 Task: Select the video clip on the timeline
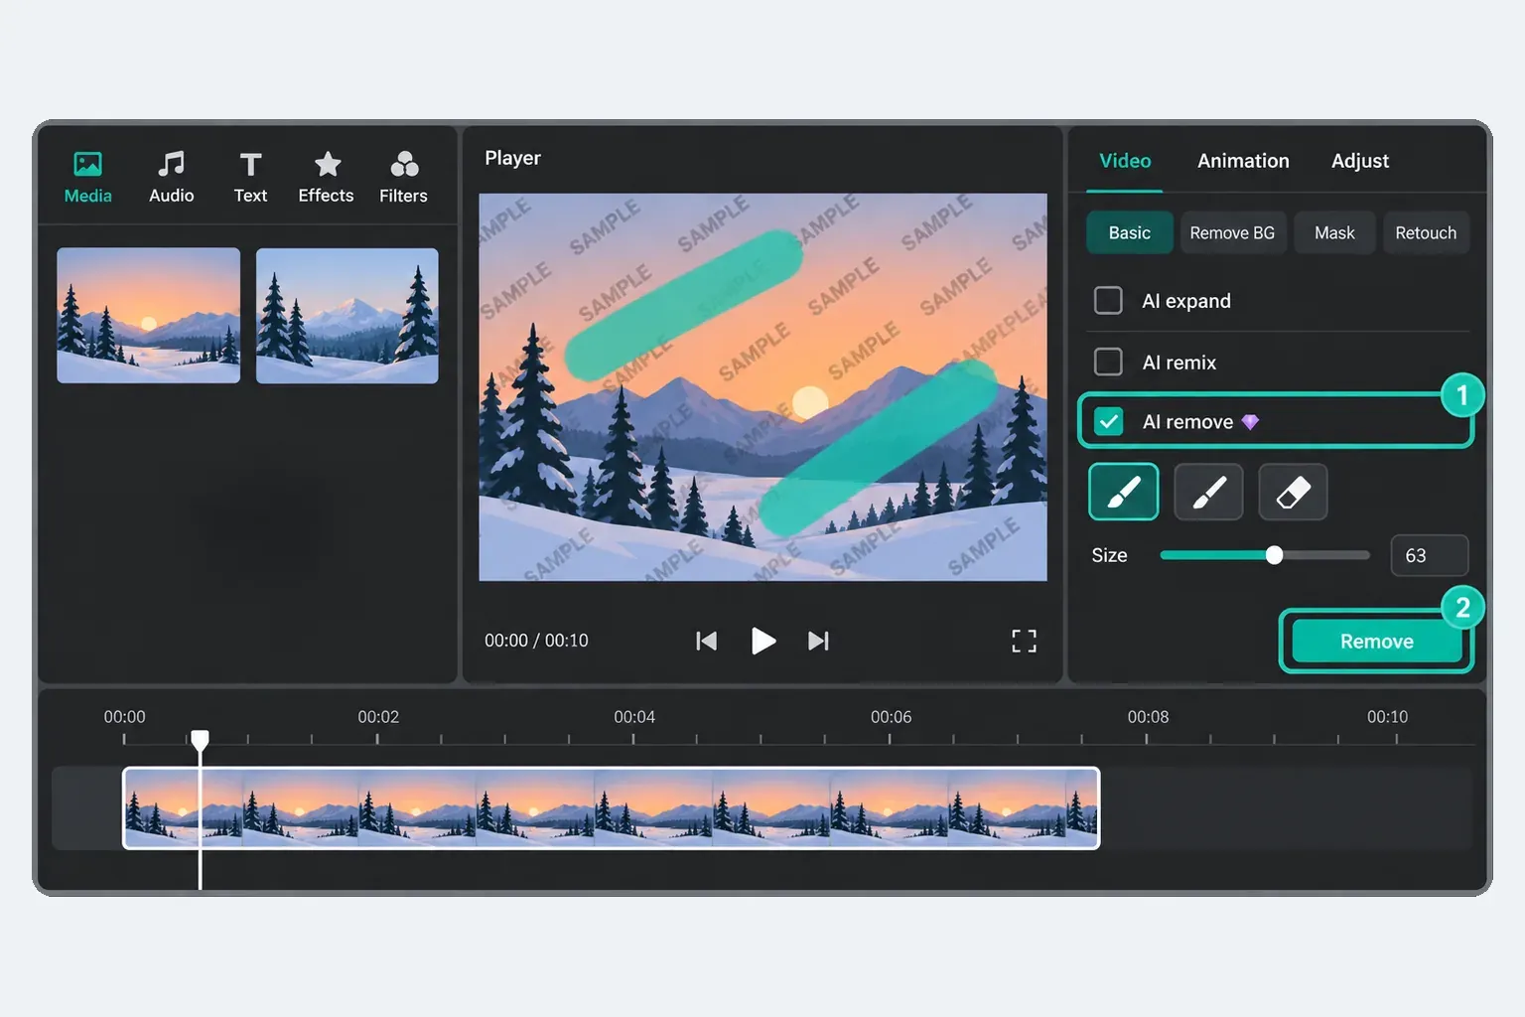[611, 807]
